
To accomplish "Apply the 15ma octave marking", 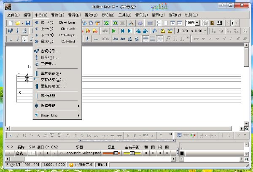I will pos(130,39).
